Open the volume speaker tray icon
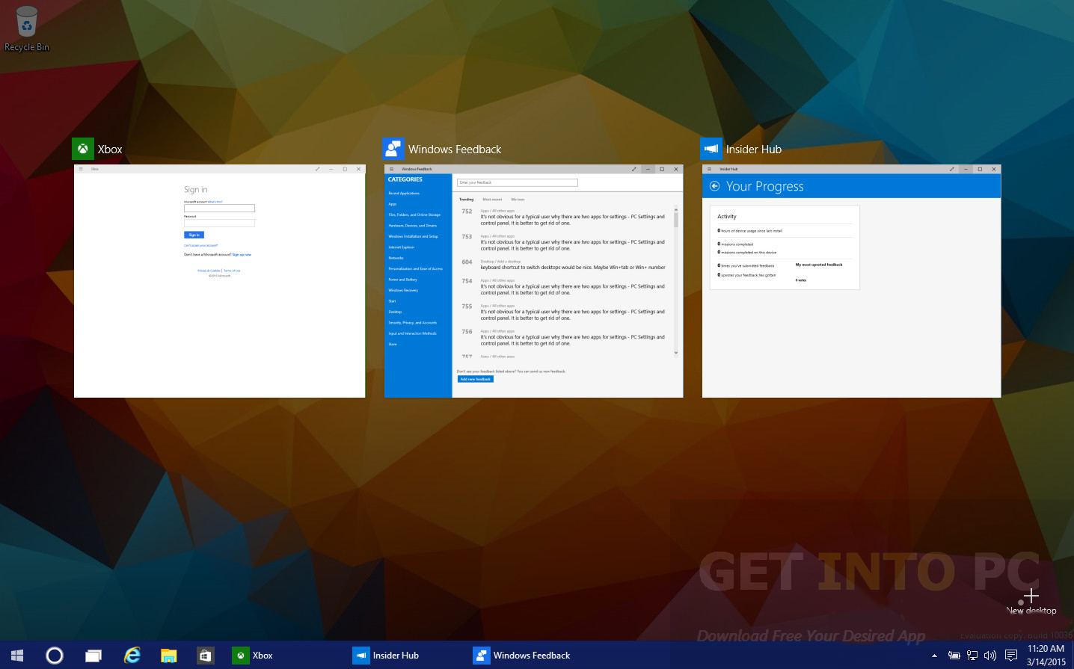This screenshot has height=669, width=1074. pos(990,656)
